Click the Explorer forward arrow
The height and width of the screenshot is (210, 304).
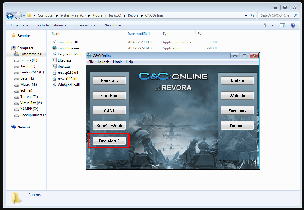(x=18, y=15)
